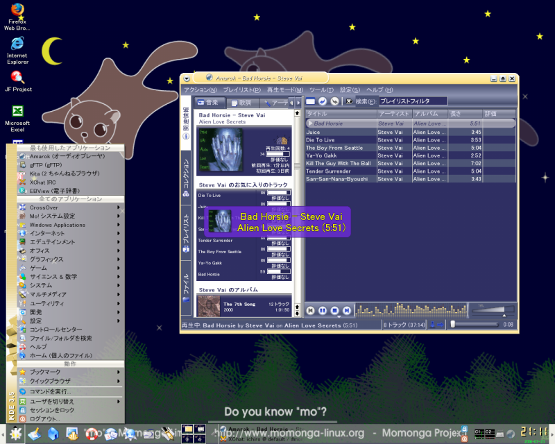Open EBView (電子辞書) menu entry
555x444 pixels.
click(x=71, y=191)
